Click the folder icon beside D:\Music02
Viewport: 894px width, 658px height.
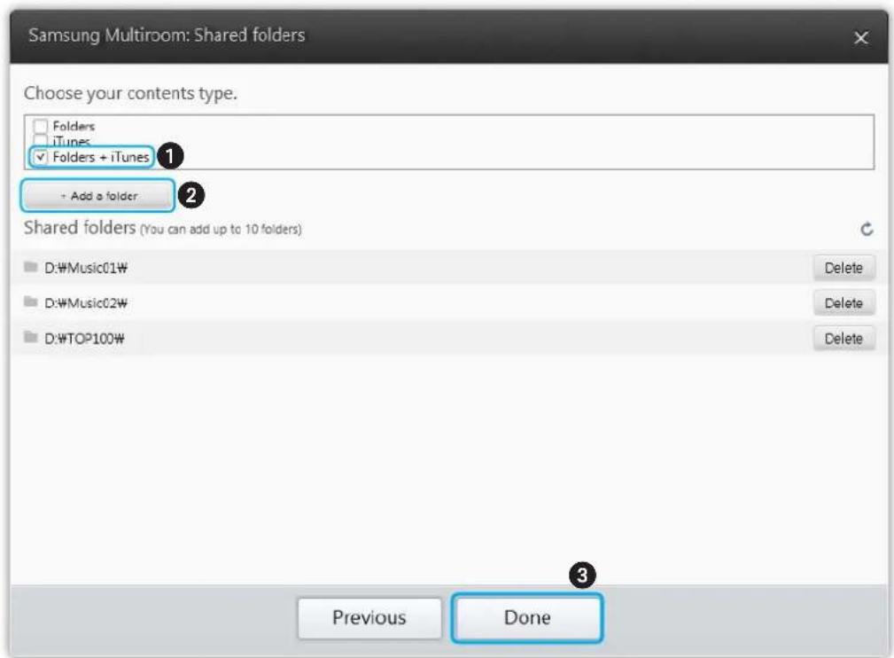pyautogui.click(x=31, y=302)
